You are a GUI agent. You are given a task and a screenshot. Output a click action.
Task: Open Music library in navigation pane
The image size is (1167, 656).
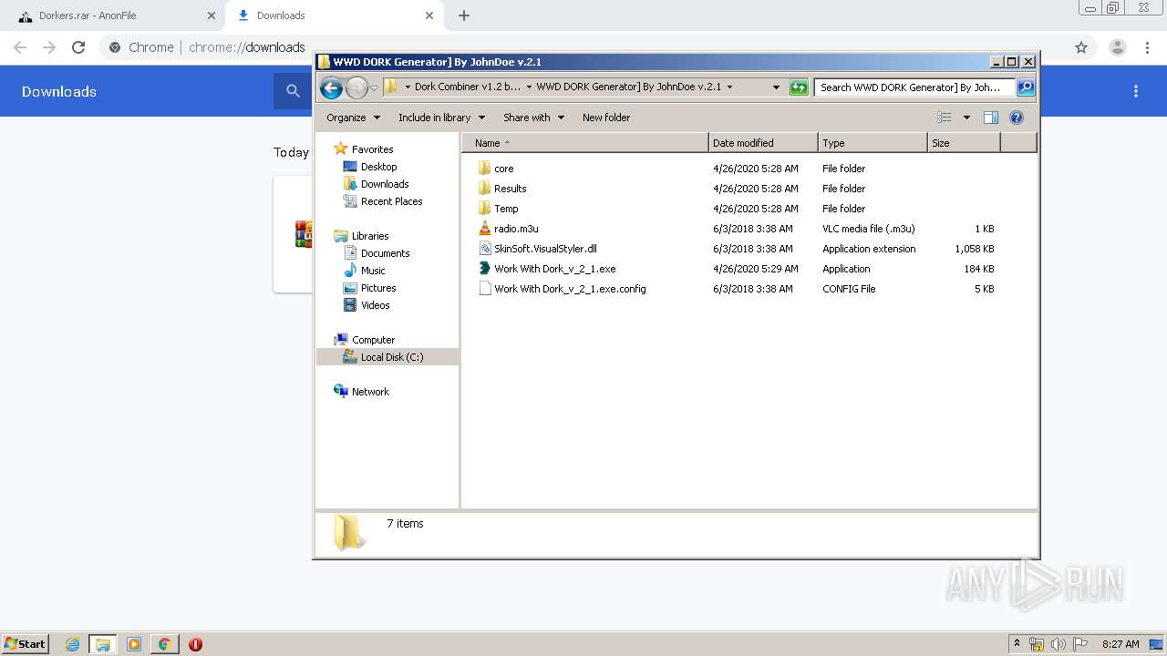[x=373, y=271]
